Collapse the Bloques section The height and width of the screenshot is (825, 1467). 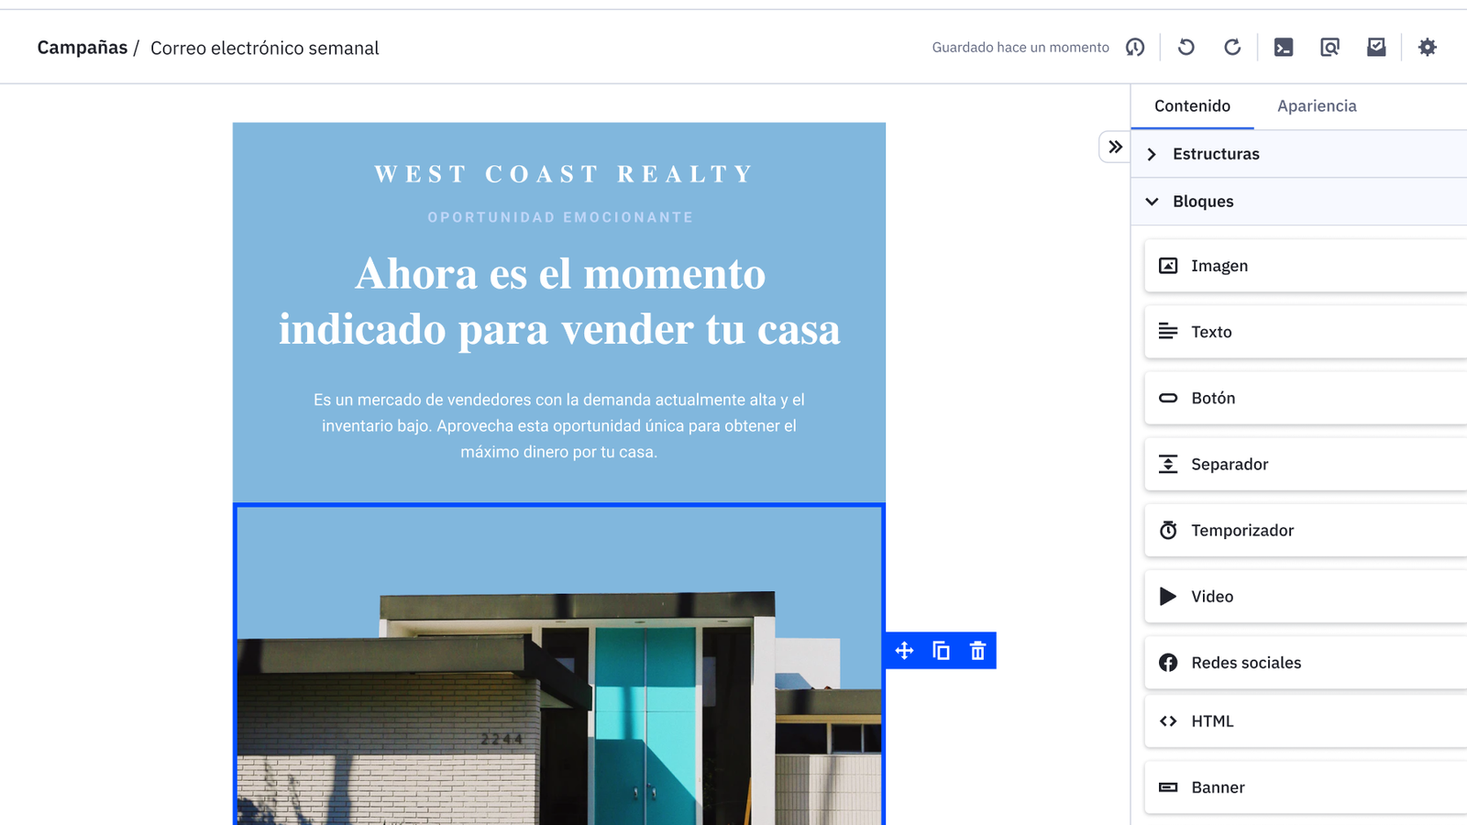[x=1203, y=202]
